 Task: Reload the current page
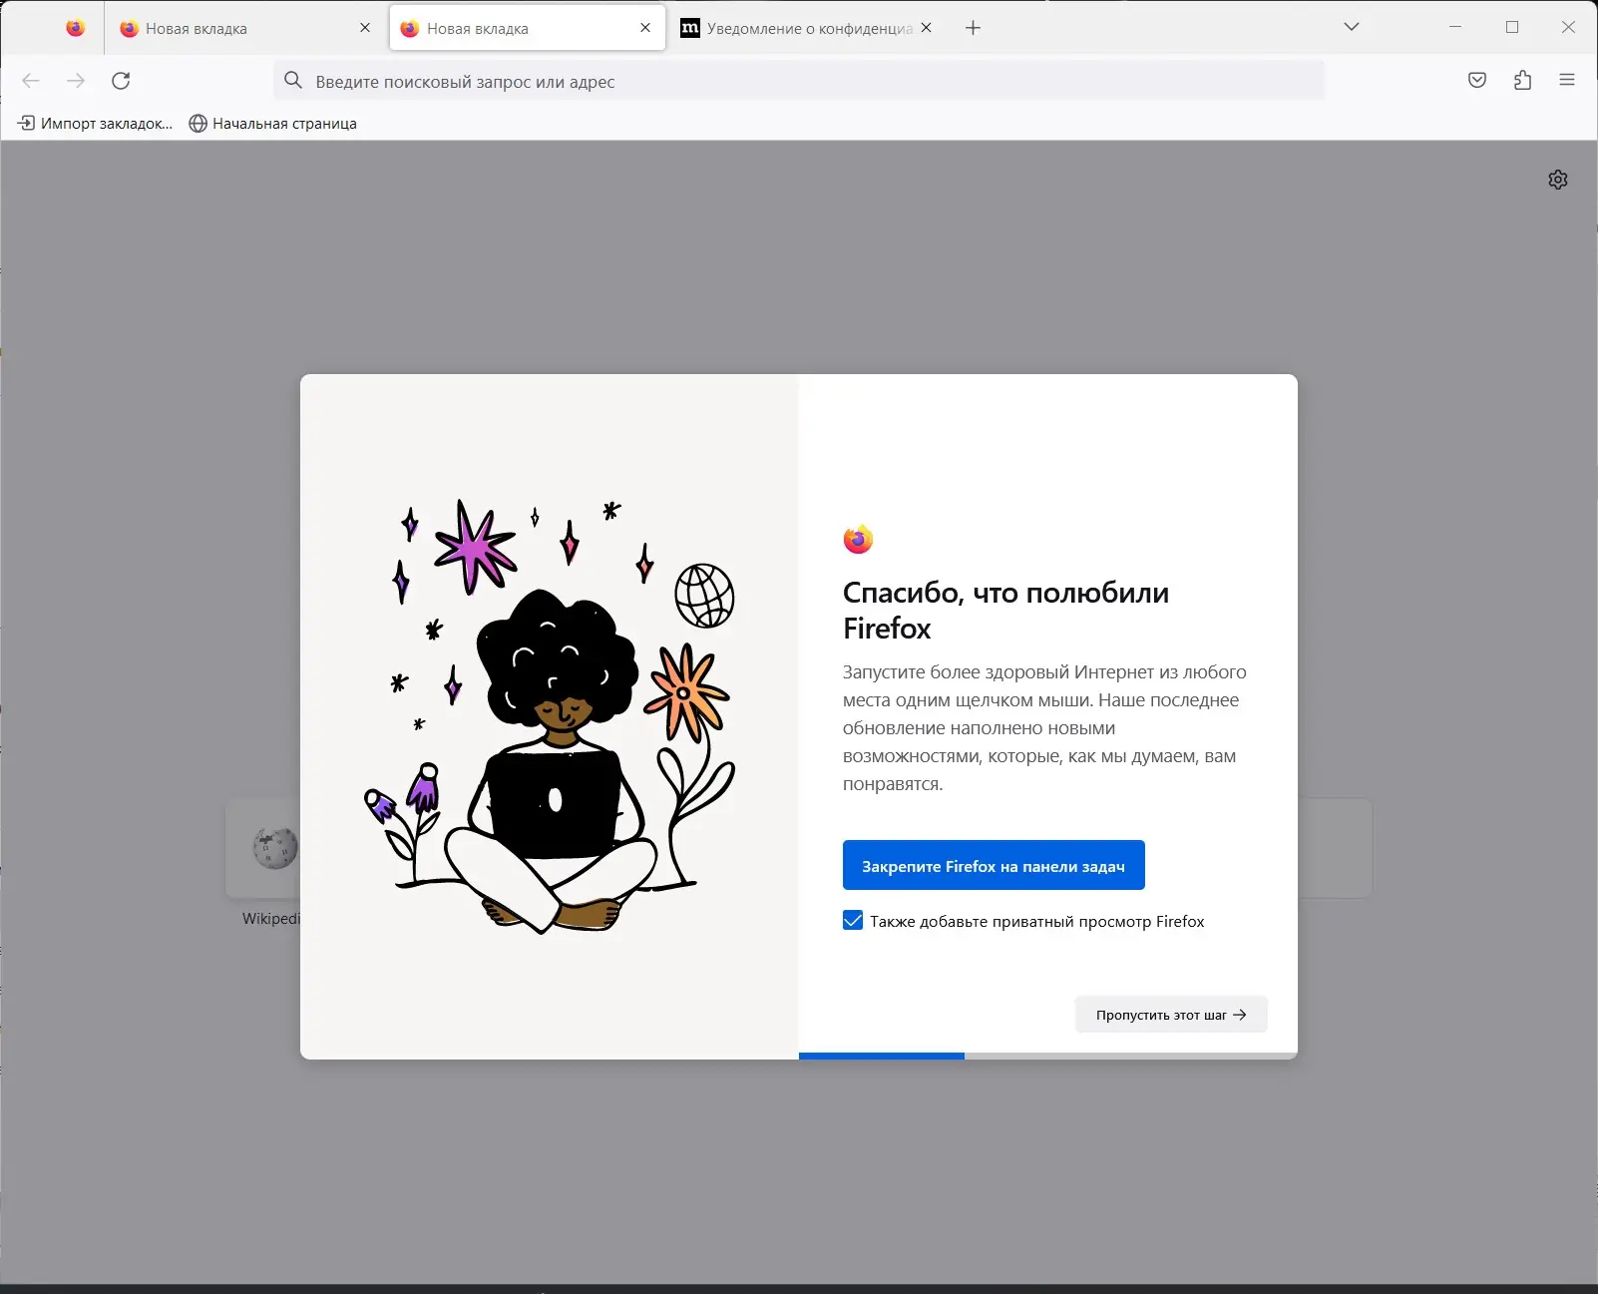(121, 81)
